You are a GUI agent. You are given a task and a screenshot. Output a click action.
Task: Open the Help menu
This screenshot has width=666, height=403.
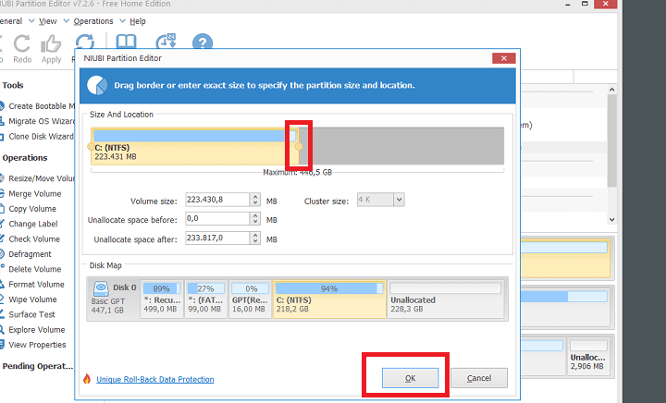138,21
